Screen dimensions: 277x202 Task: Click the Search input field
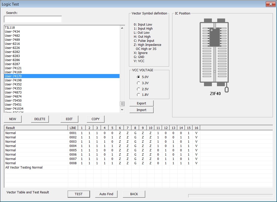coord(33,19)
